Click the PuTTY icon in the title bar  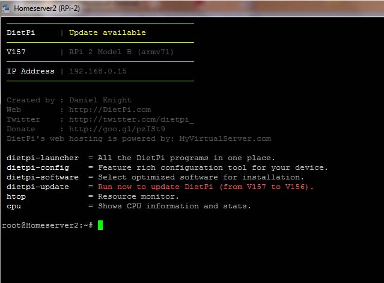[6, 8]
